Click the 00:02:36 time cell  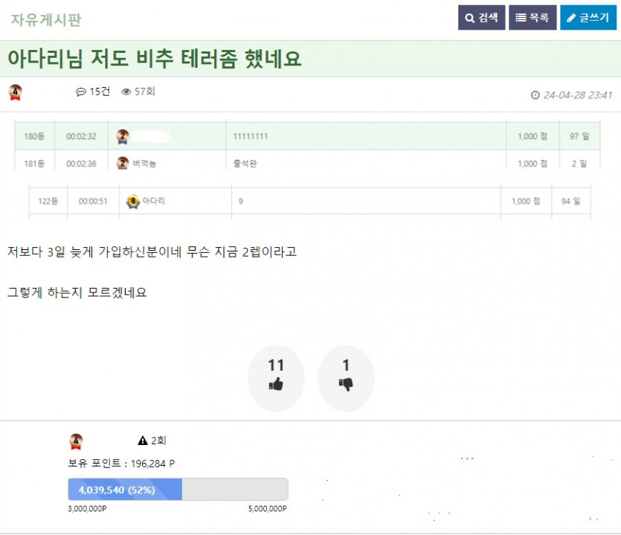point(81,164)
